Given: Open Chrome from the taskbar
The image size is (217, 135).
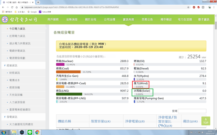Looking at the screenshot, I should click(x=37, y=132).
